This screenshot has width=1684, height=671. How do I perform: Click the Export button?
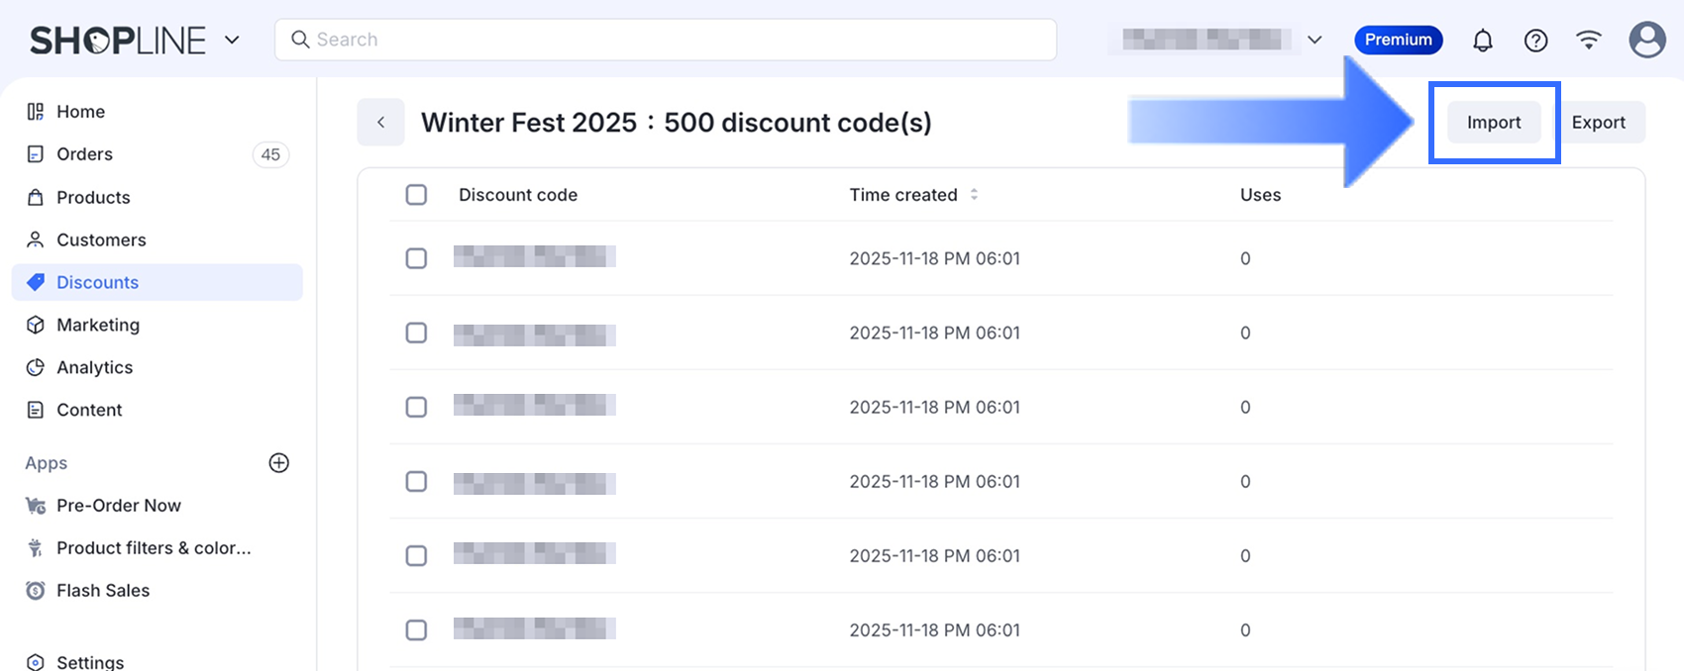pyautogui.click(x=1598, y=123)
